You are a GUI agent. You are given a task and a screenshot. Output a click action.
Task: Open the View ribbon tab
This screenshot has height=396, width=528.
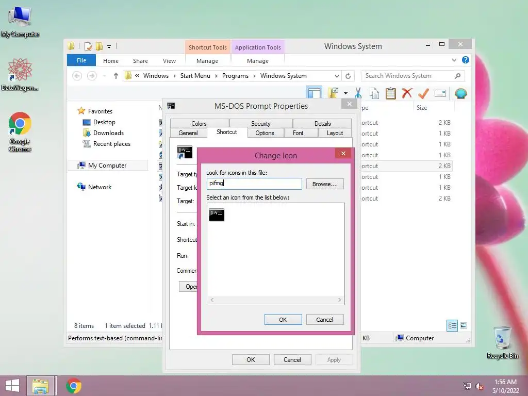tap(169, 61)
